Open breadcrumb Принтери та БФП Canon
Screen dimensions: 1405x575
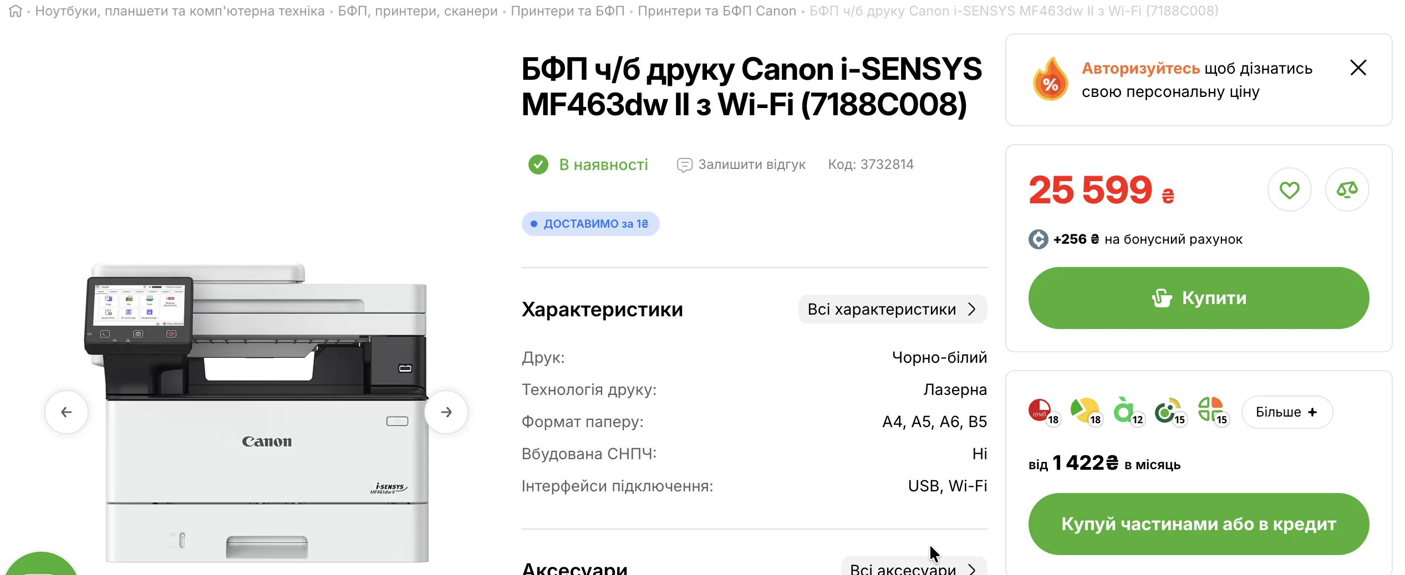(x=716, y=11)
